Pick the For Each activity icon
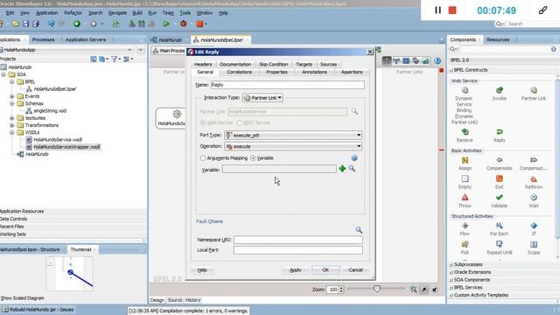This screenshot has width=560, height=315. coord(500,226)
